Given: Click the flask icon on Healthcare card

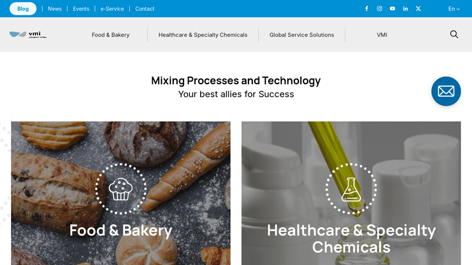Looking at the screenshot, I should (351, 189).
